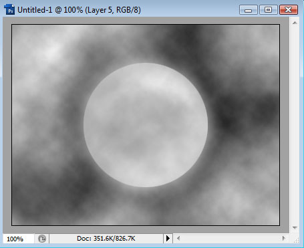Click the horizontal scrollbar left arrow
This screenshot has width=304, height=248.
(x=178, y=239)
